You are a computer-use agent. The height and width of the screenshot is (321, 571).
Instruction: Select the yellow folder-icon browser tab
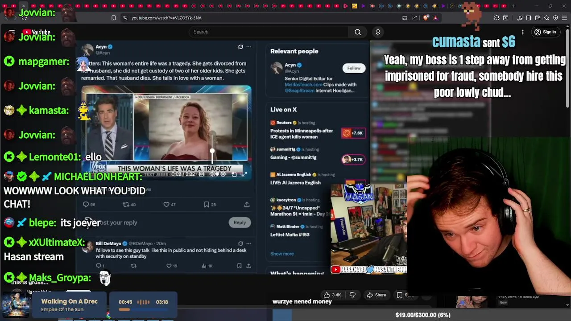pyautogui.click(x=354, y=6)
